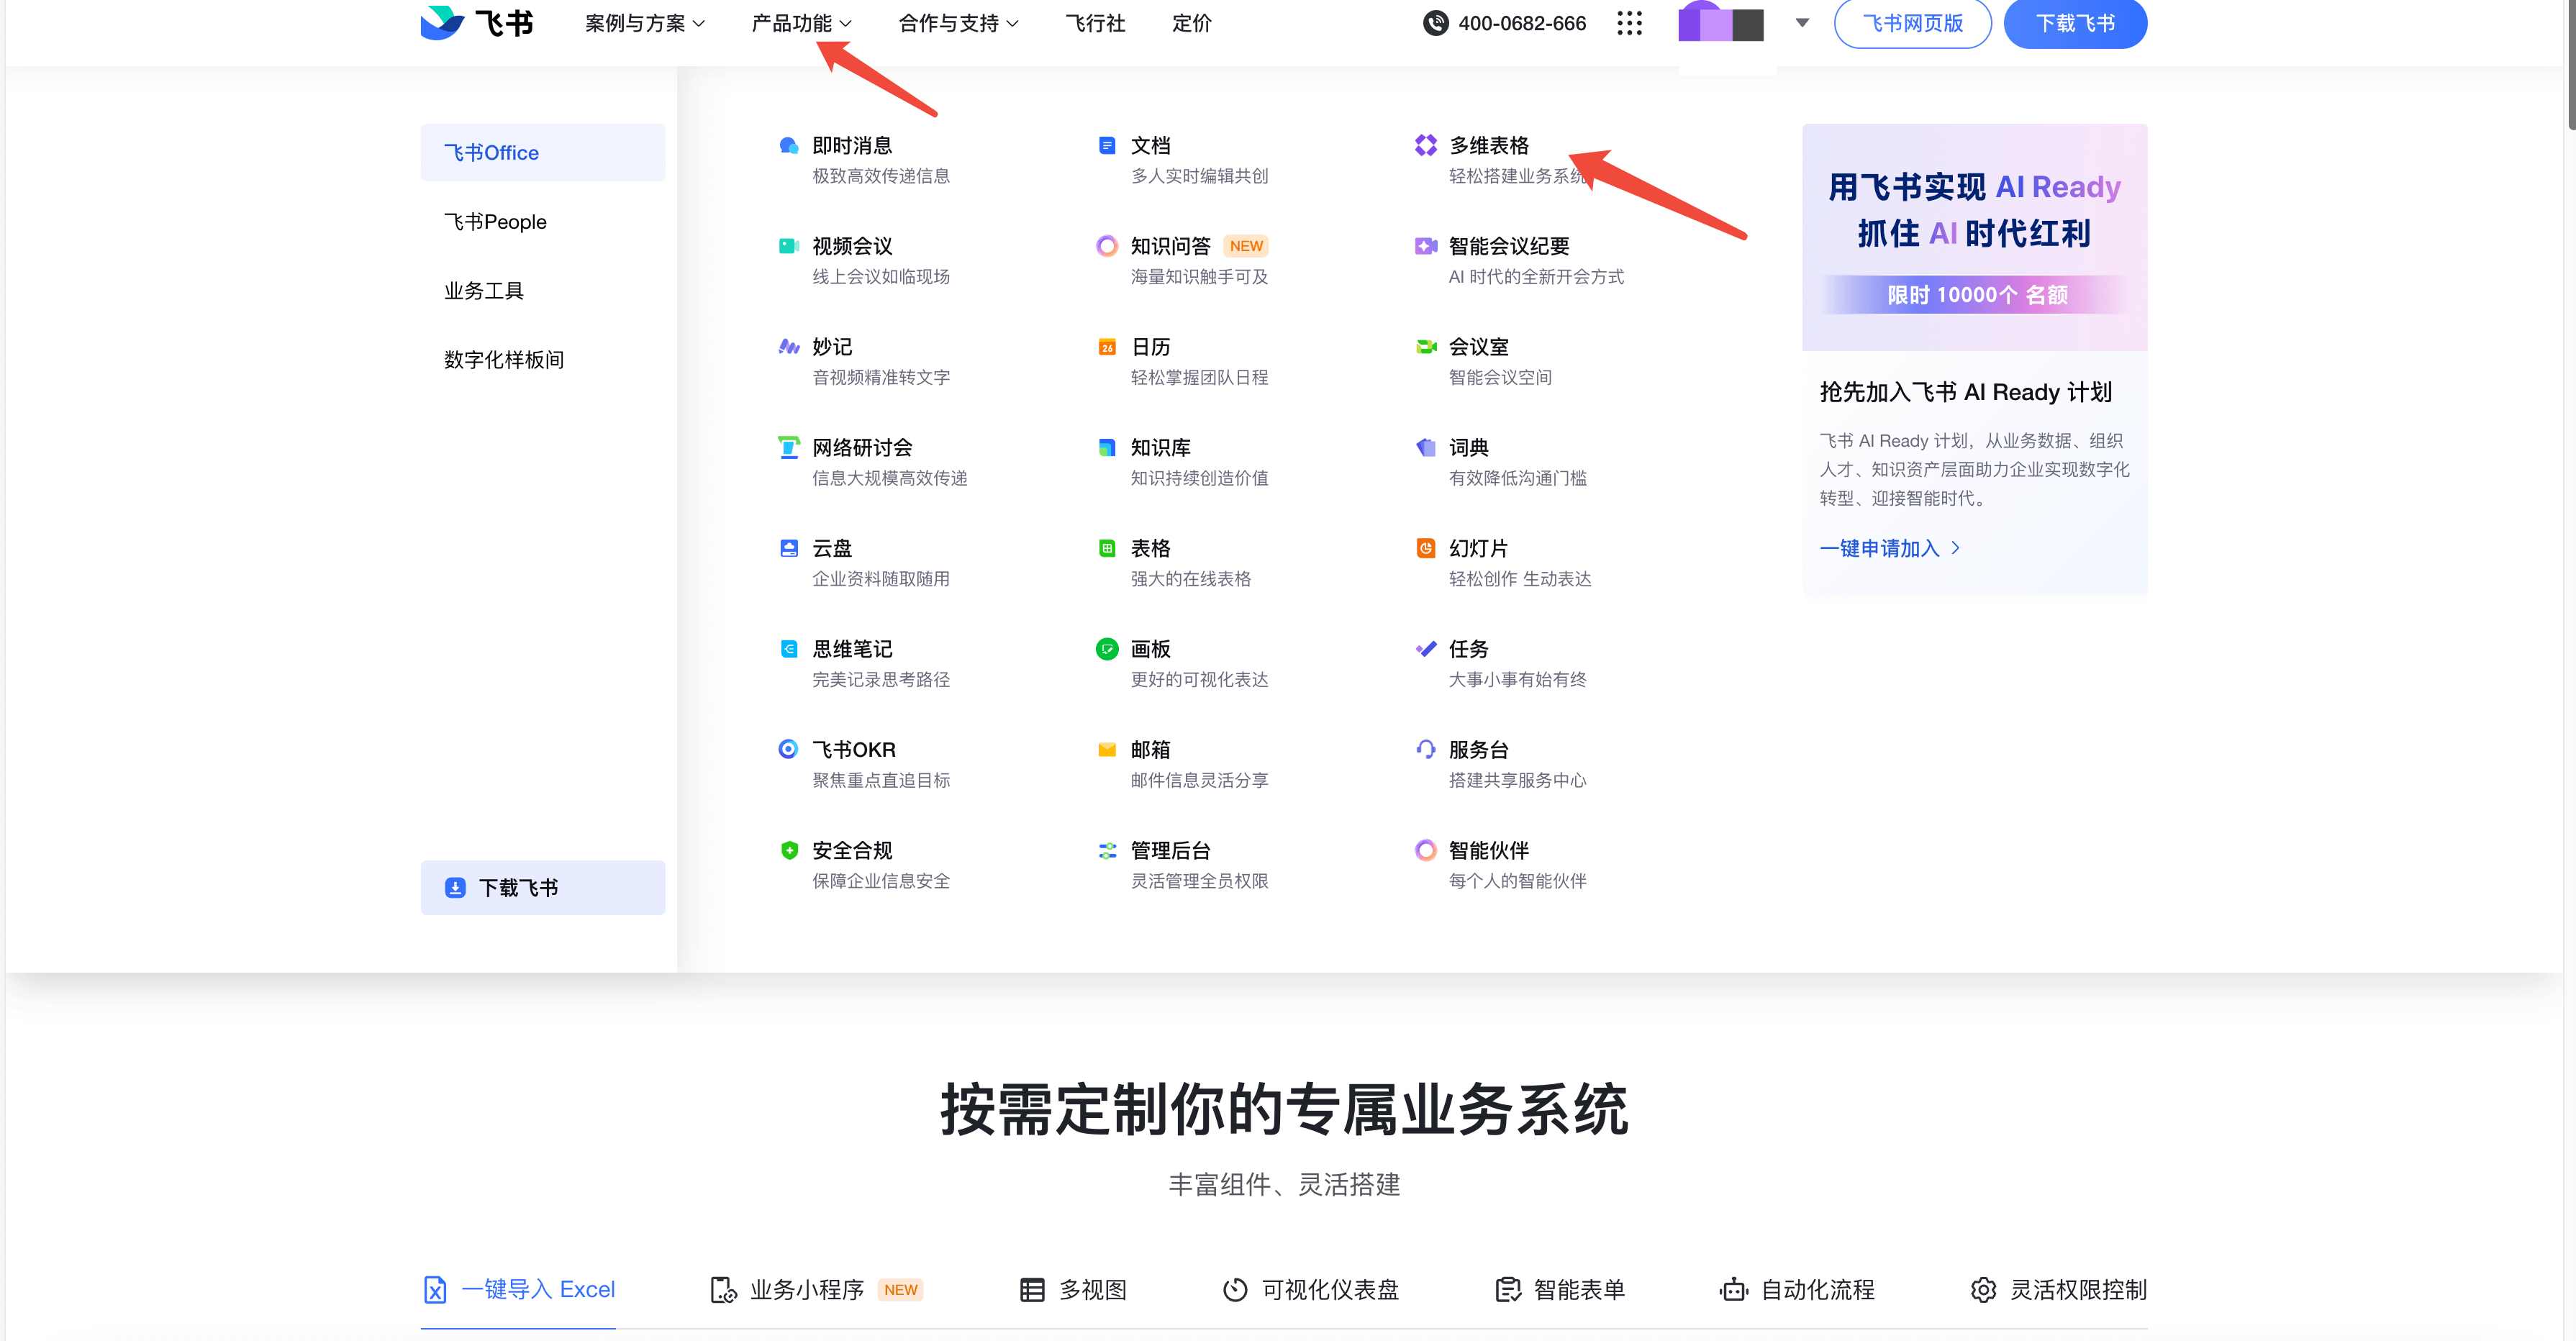Open the 云盘 drive icon
This screenshot has height=1341, width=2576.
[789, 548]
